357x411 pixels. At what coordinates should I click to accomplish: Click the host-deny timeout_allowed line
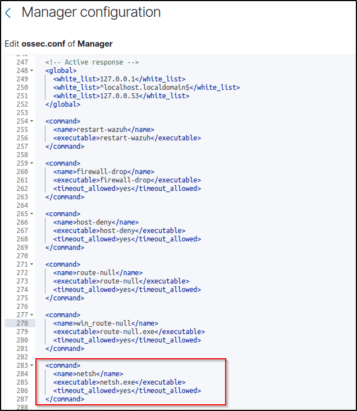point(127,239)
